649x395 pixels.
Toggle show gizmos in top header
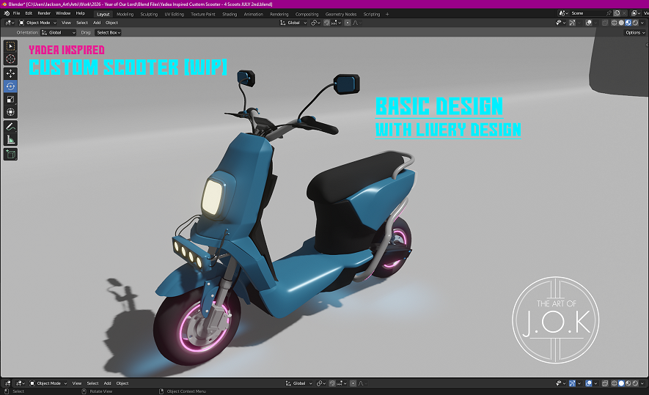tap(572, 23)
